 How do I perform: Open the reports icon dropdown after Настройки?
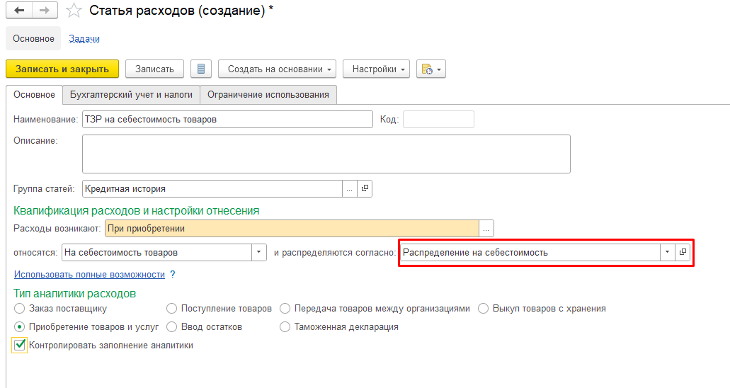[431, 69]
